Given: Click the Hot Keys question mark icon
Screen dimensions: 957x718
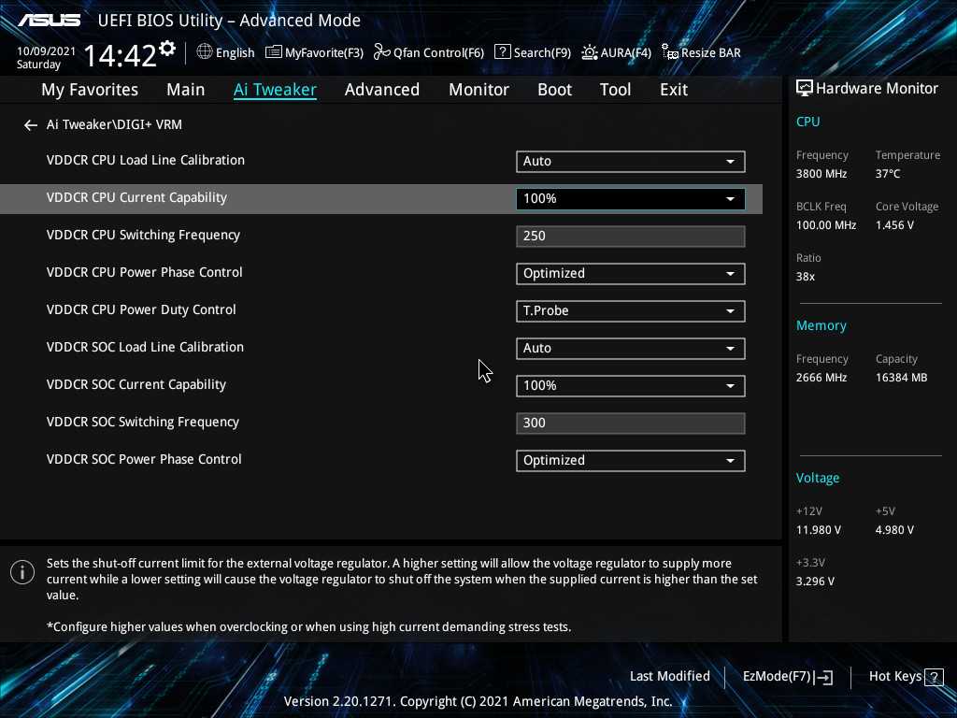Looking at the screenshot, I should coord(933,677).
